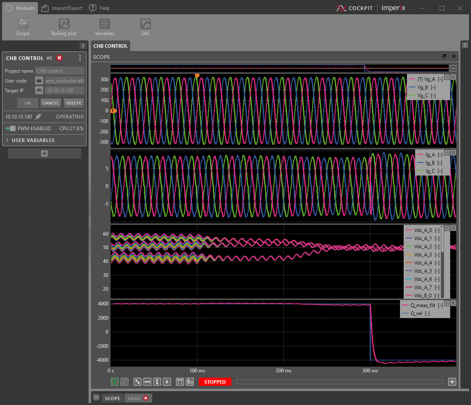Open the frequency analysis 'fo' tool
This screenshot has height=405, width=471.
(189, 382)
